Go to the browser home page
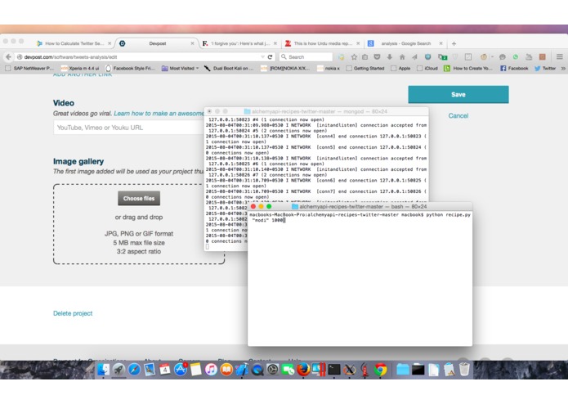 pos(402,57)
